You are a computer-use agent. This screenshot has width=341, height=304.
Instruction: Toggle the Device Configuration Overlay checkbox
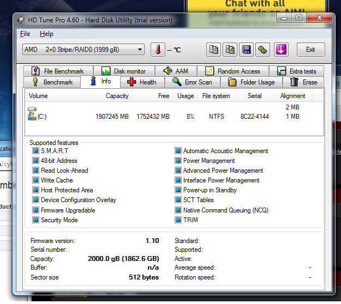point(35,200)
